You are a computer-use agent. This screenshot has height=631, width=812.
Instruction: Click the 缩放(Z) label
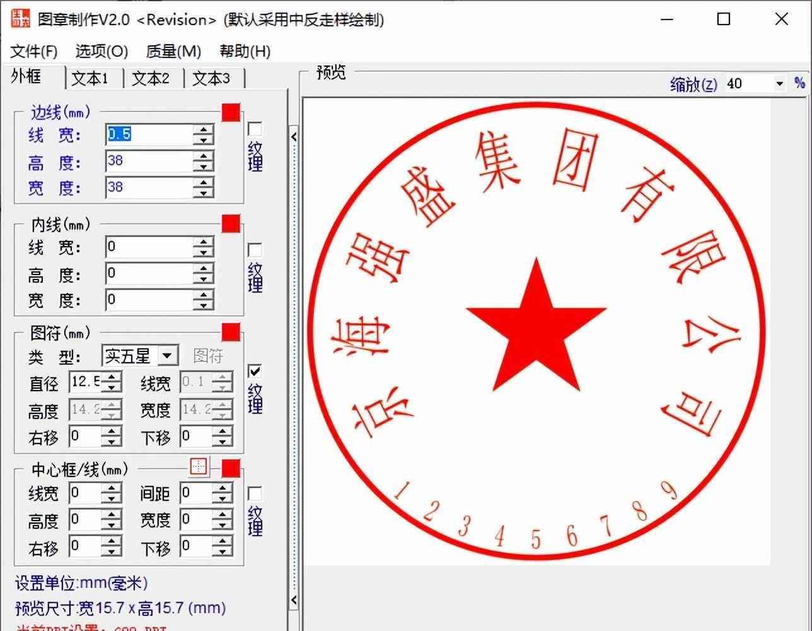pos(693,84)
